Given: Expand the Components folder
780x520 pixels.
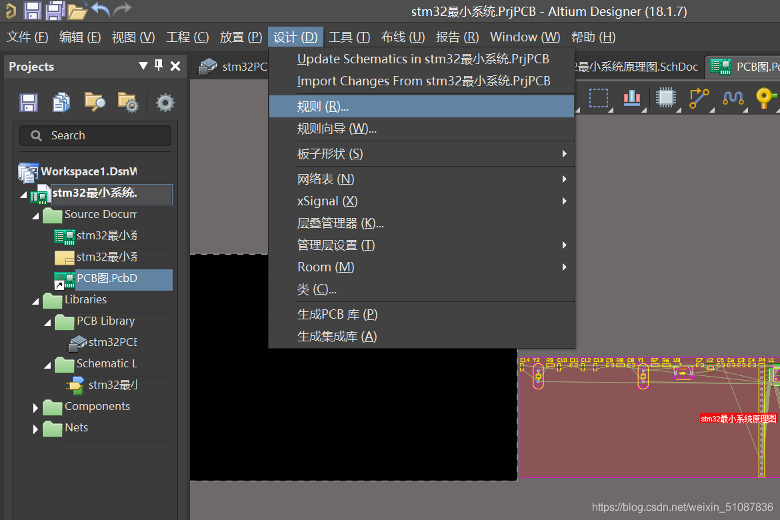Looking at the screenshot, I should tap(35, 407).
